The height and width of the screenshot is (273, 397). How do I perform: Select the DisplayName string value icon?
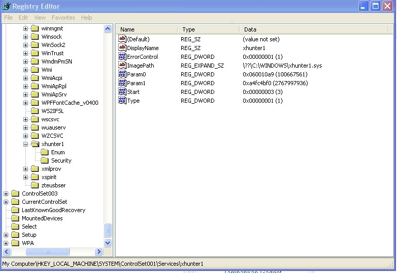point(122,47)
